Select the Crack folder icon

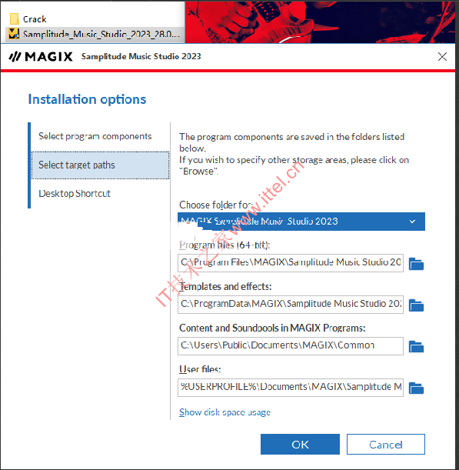pyautogui.click(x=14, y=19)
